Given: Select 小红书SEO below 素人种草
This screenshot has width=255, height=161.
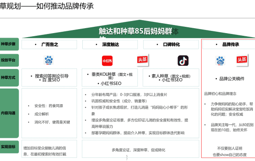Looking at the screenshot, I should 172,80.
